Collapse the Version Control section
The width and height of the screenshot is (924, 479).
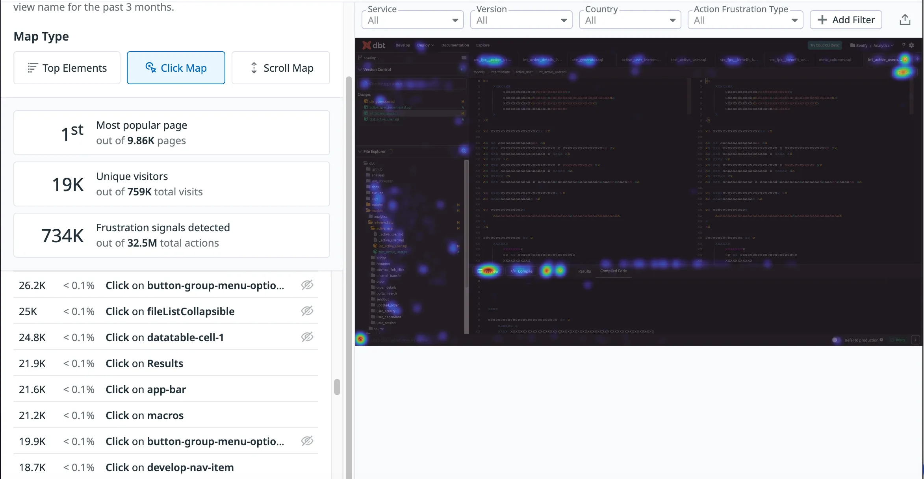click(x=360, y=69)
